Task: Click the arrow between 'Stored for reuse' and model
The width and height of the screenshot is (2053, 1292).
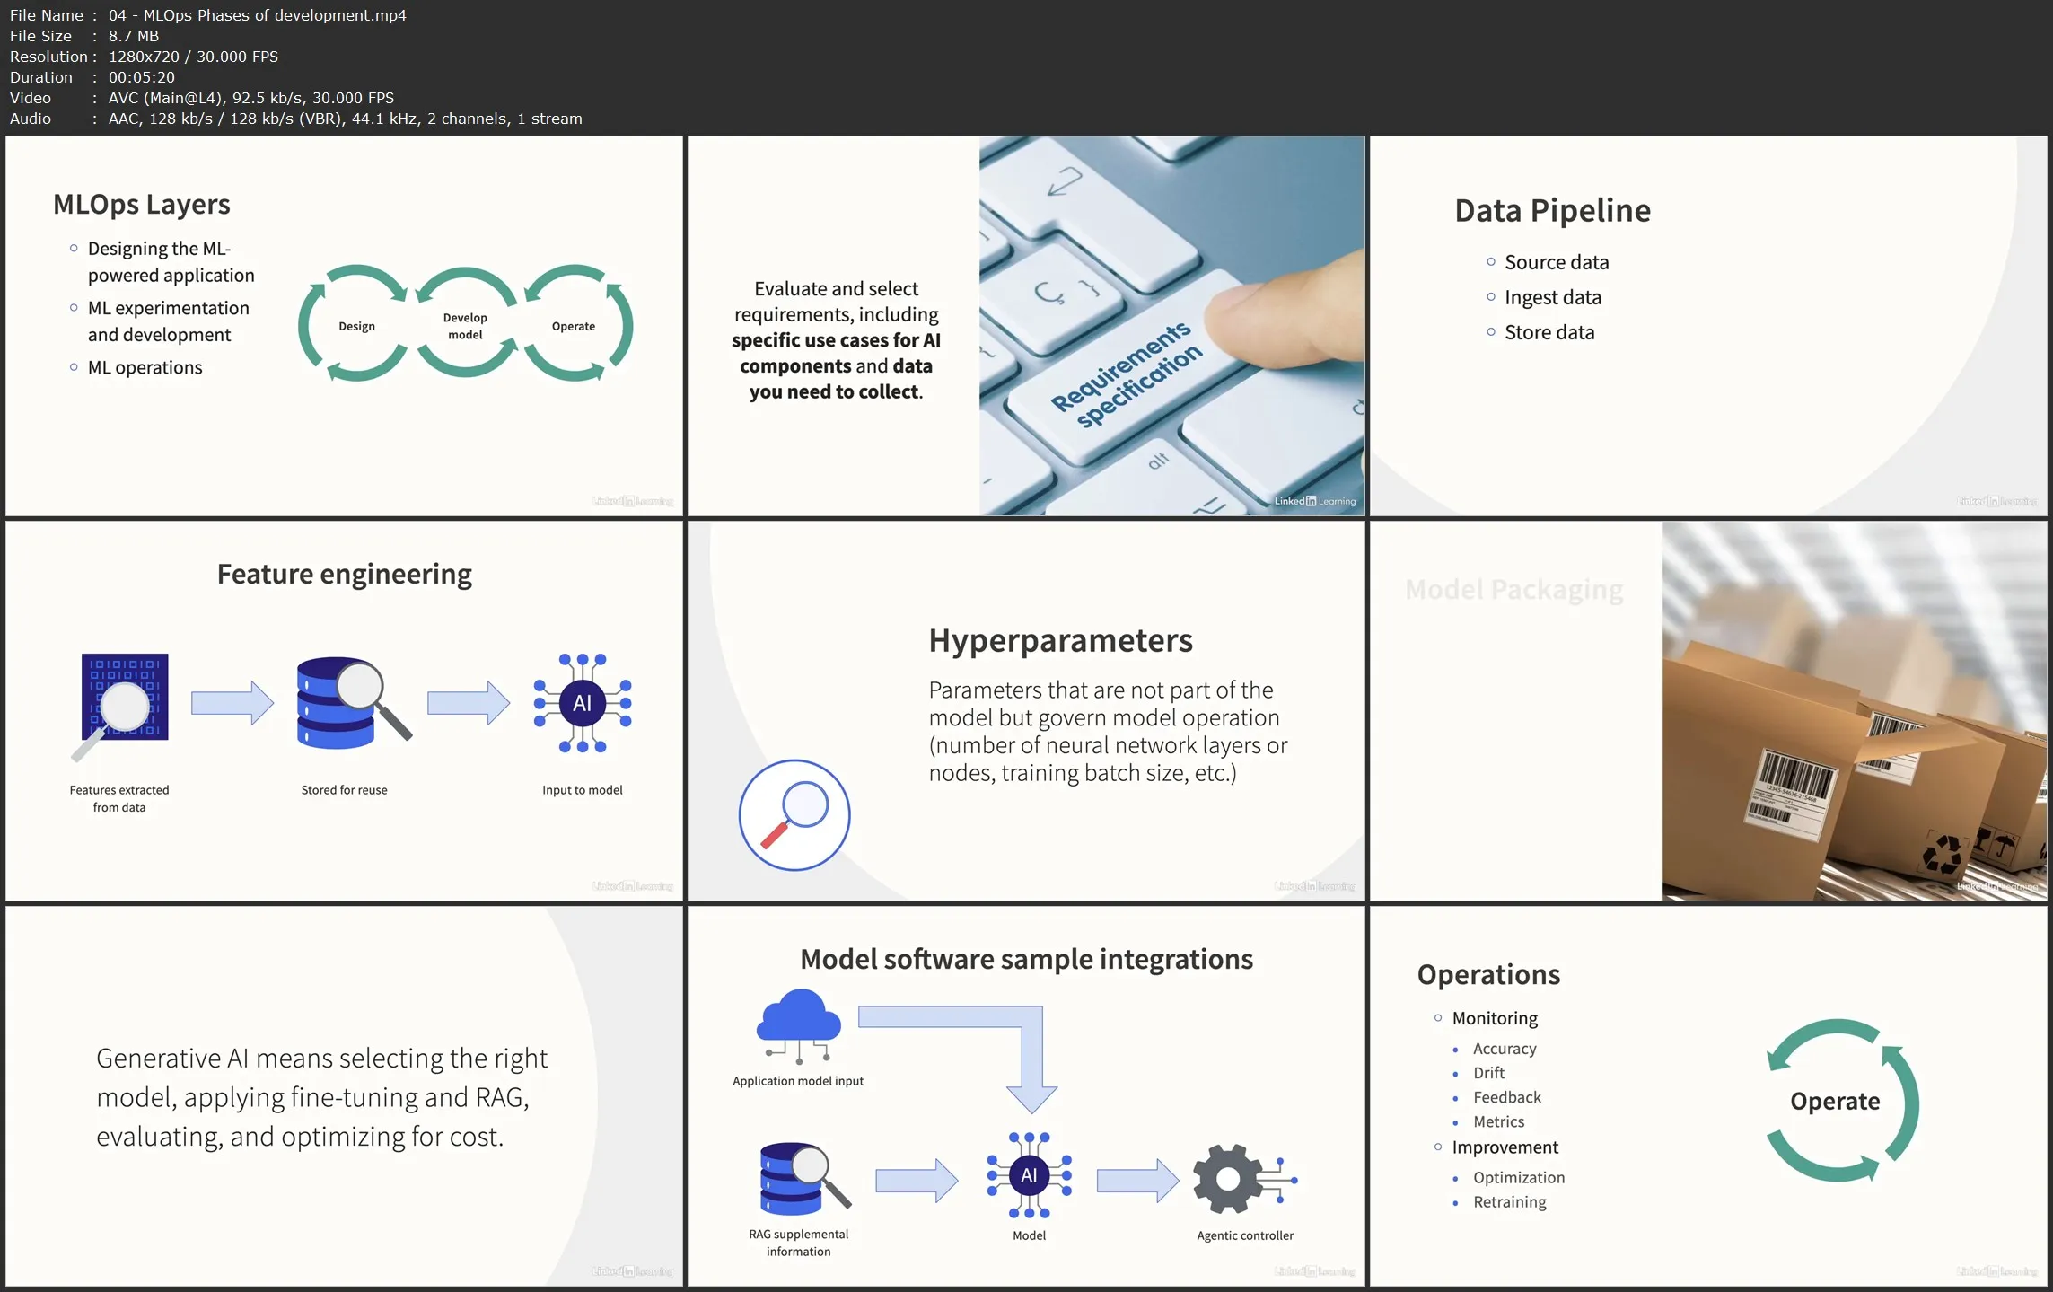Action: point(468,703)
